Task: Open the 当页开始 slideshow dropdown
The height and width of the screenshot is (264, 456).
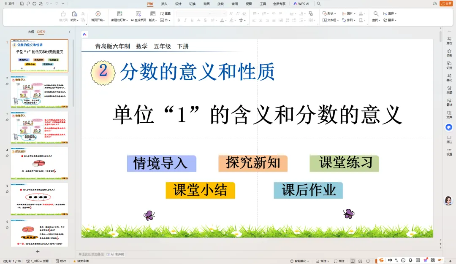Action: (x=98, y=20)
